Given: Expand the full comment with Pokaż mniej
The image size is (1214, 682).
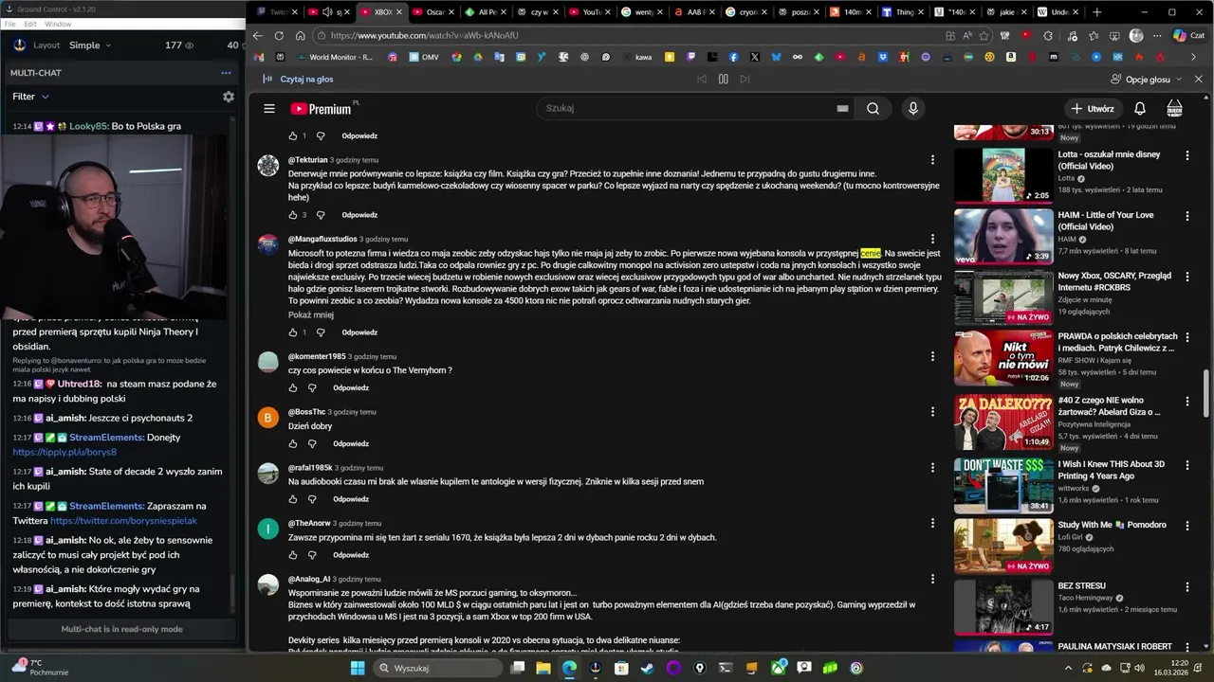Looking at the screenshot, I should point(311,315).
